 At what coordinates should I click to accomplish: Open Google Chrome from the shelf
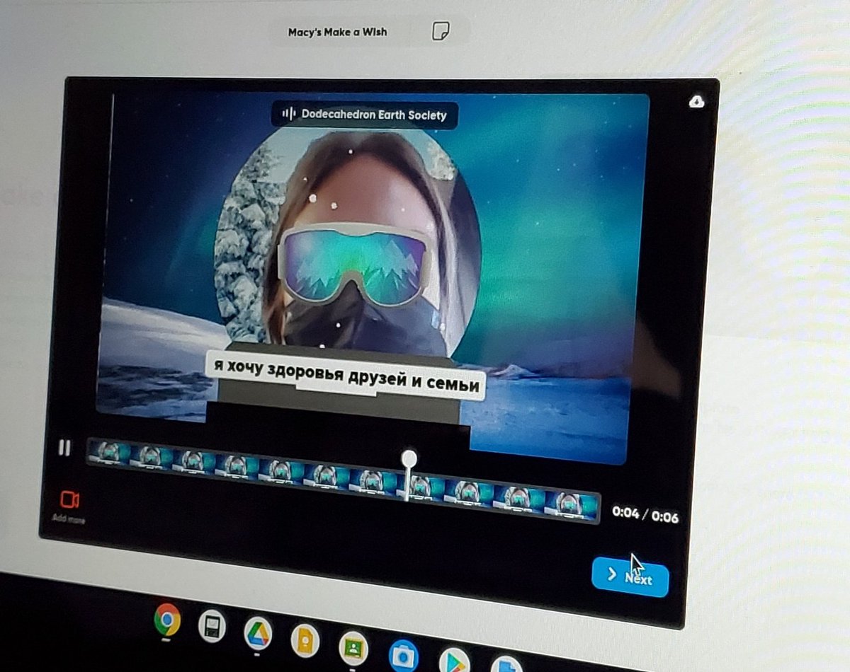click(167, 620)
